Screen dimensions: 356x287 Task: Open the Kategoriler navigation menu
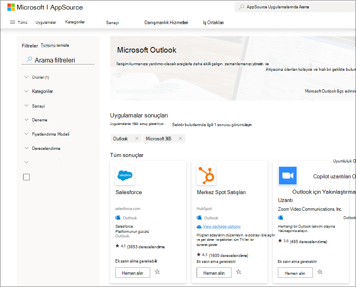[75, 22]
